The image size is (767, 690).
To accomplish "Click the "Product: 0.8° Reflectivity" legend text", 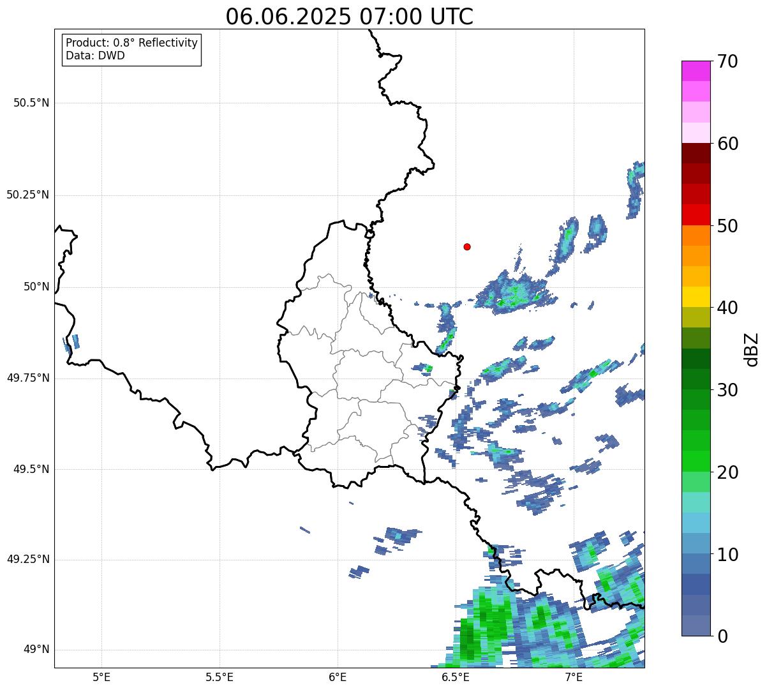I will pos(132,43).
